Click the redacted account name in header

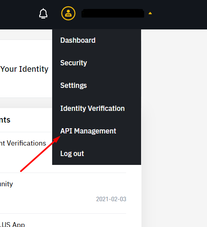coord(113,13)
